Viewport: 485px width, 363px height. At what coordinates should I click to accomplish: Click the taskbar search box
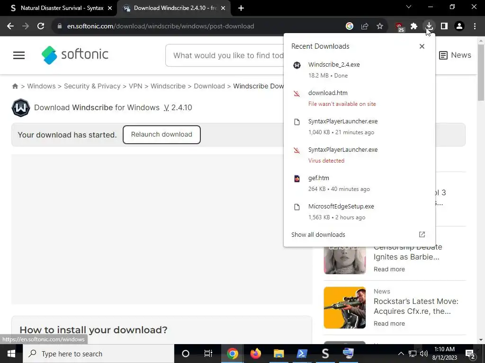point(99,354)
